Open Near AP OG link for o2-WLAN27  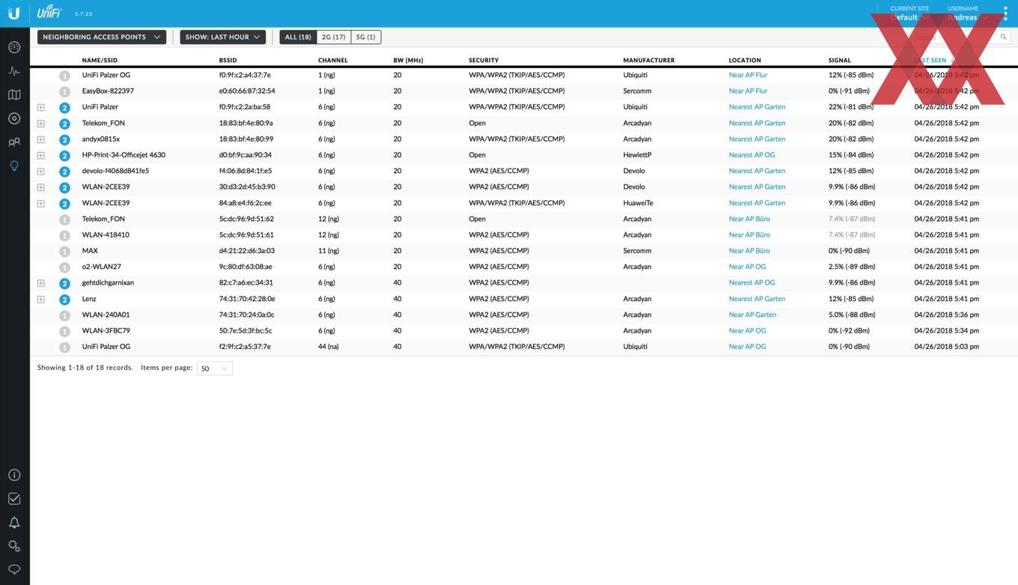(747, 267)
